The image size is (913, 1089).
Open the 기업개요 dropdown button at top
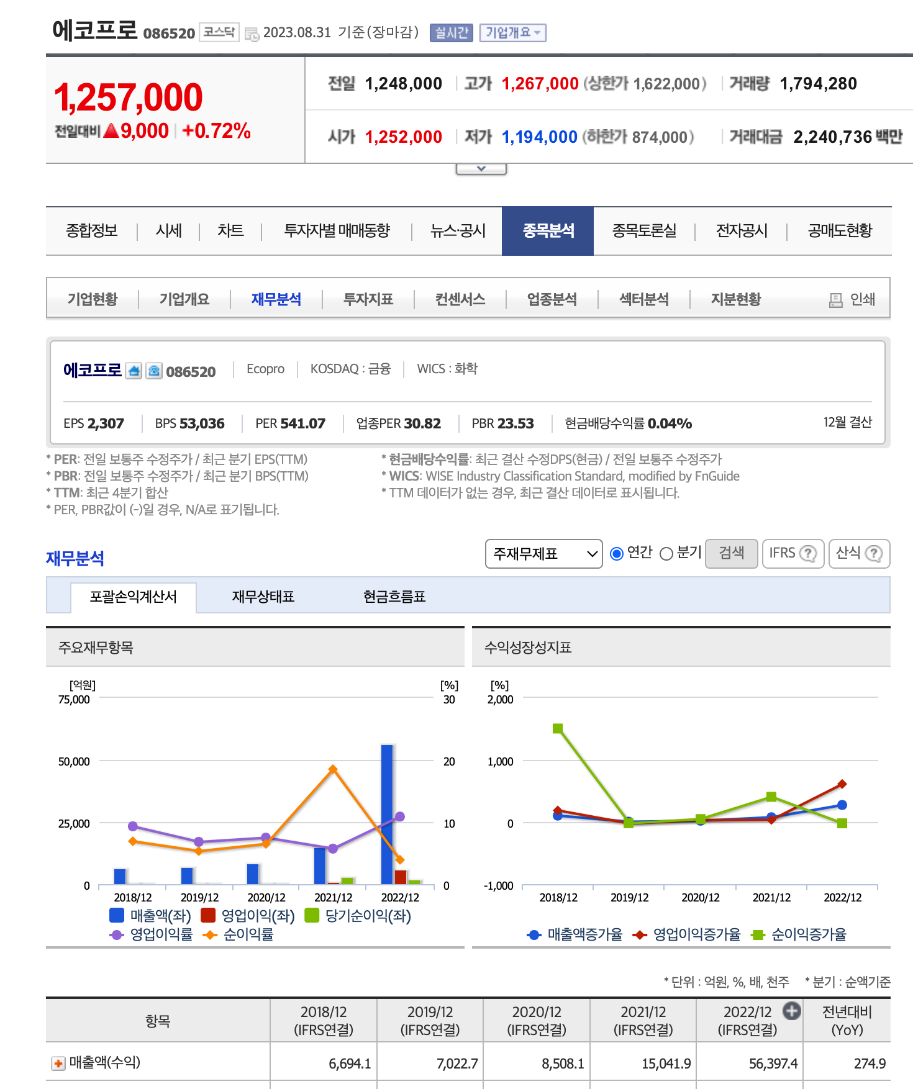coord(512,32)
